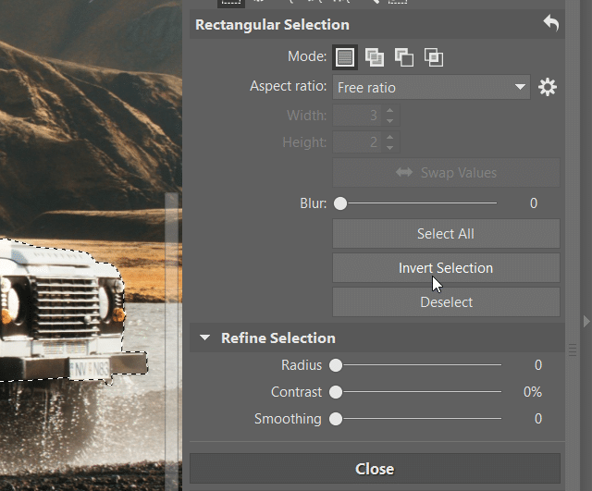Screen dimensions: 592x491
Task: Close the Rectangular Selection panel
Action: [375, 469]
